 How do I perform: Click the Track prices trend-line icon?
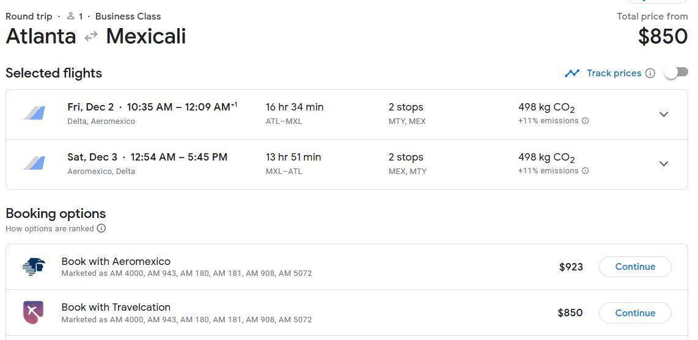click(x=572, y=73)
